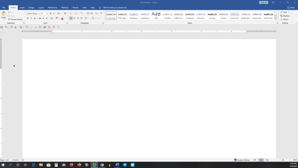Click Replace in Editing group
The image size is (298, 168).
(x=285, y=16)
